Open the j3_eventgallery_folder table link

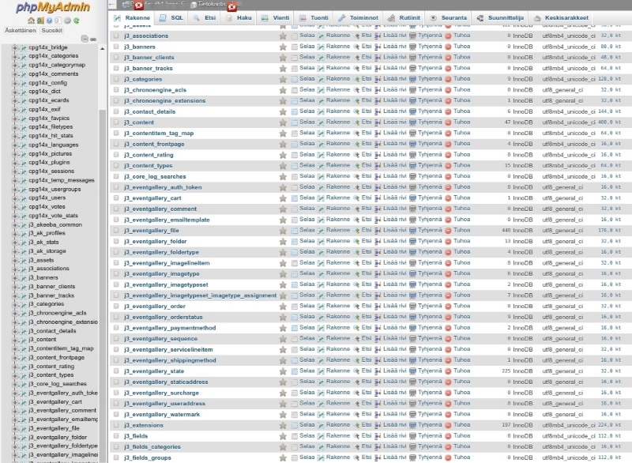click(x=155, y=241)
